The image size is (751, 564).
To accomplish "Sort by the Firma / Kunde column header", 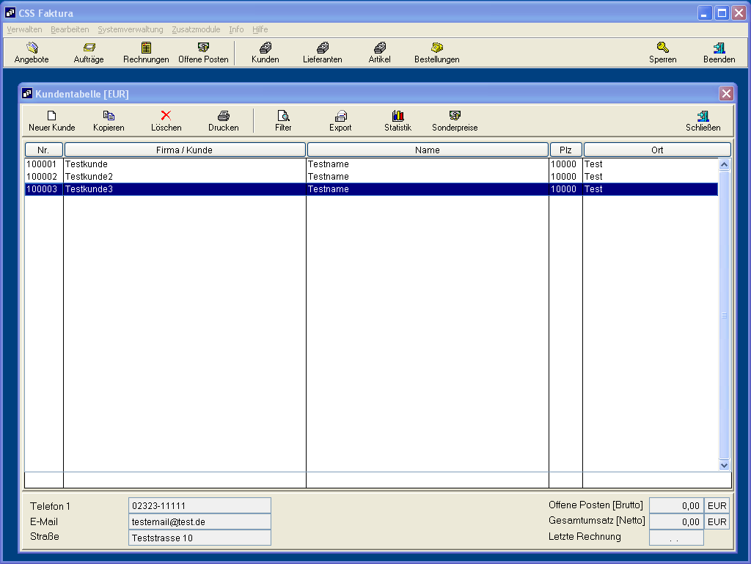I will point(185,150).
